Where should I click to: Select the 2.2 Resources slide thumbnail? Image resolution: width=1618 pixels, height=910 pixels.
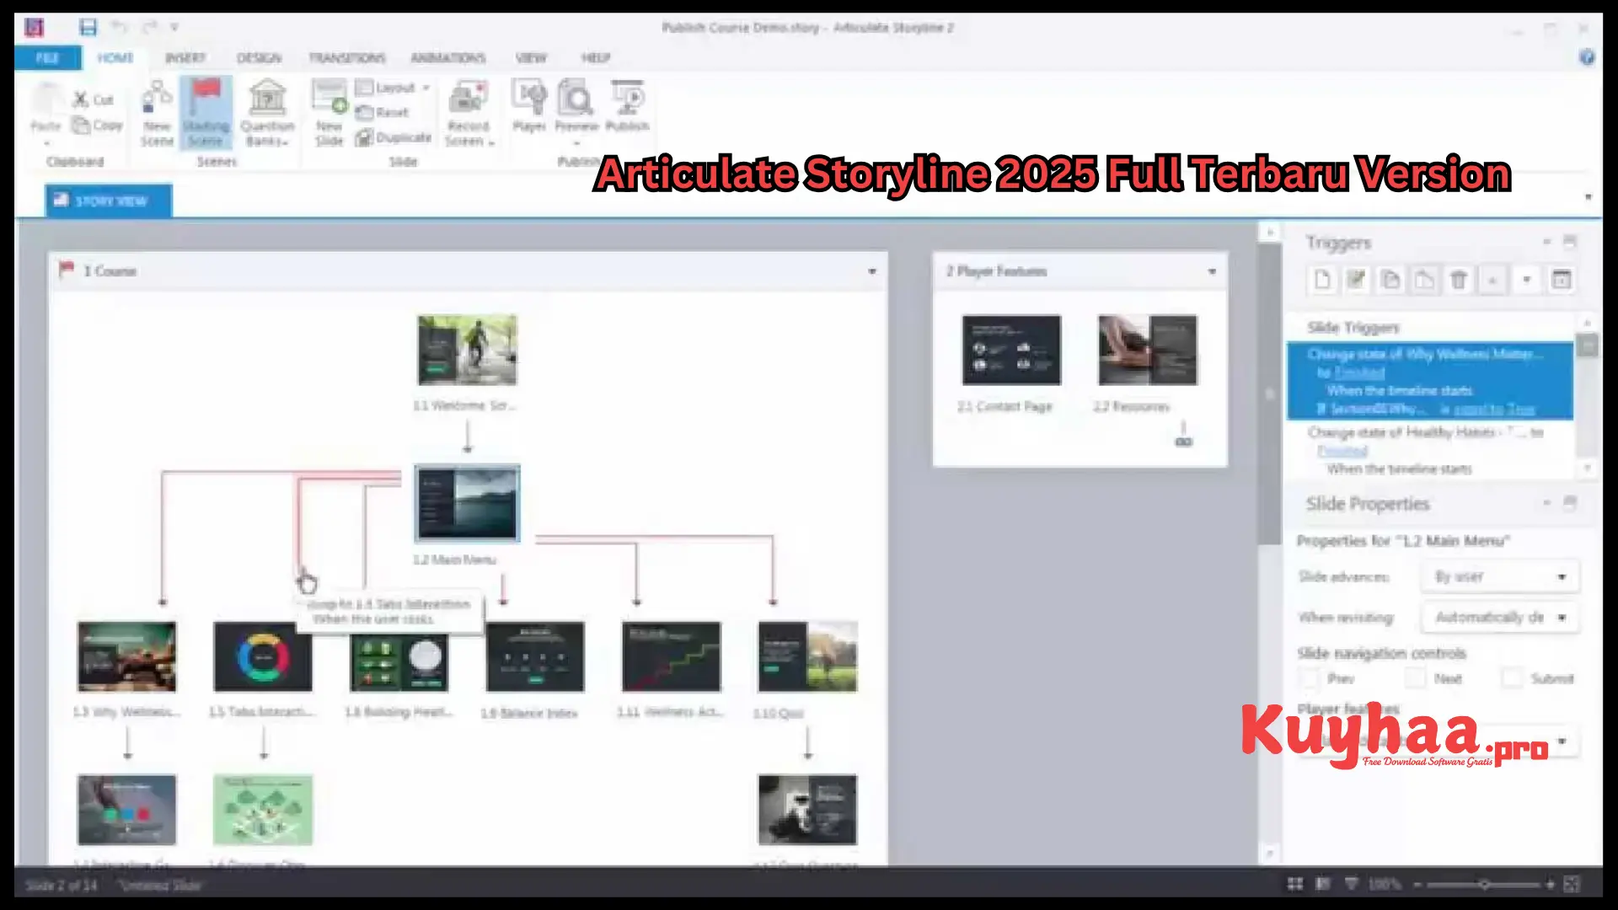click(x=1148, y=350)
